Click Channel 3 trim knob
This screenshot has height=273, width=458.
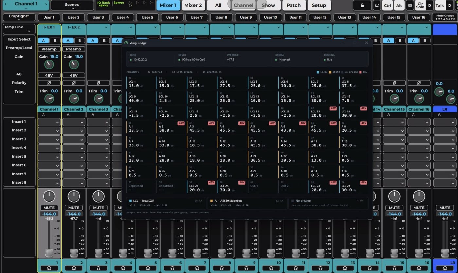tap(98, 98)
